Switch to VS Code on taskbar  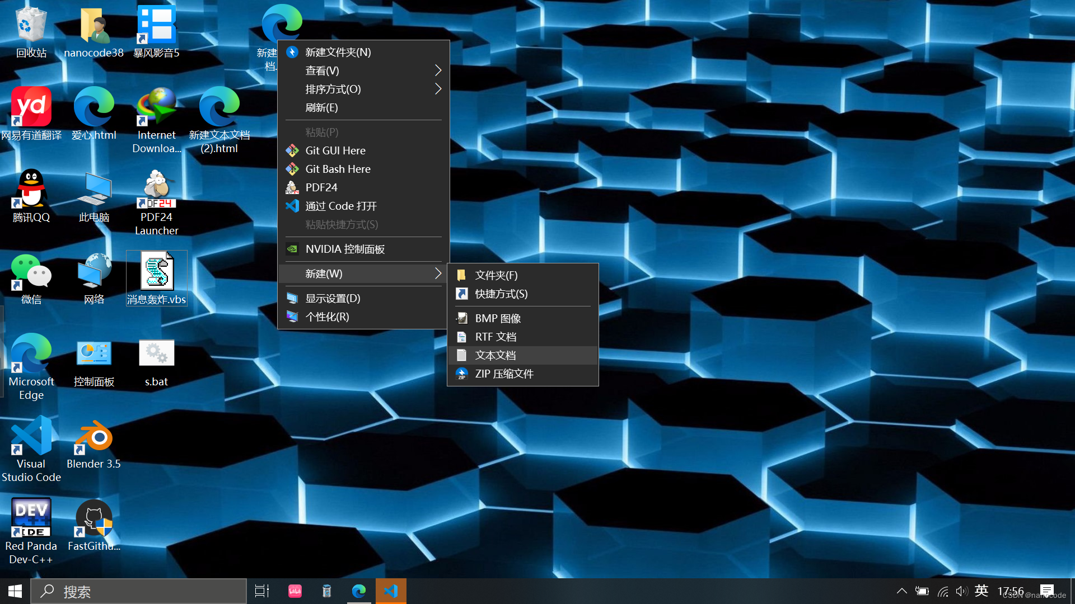[391, 591]
